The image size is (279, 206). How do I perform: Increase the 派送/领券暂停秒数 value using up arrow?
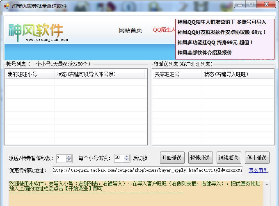pos(69,156)
